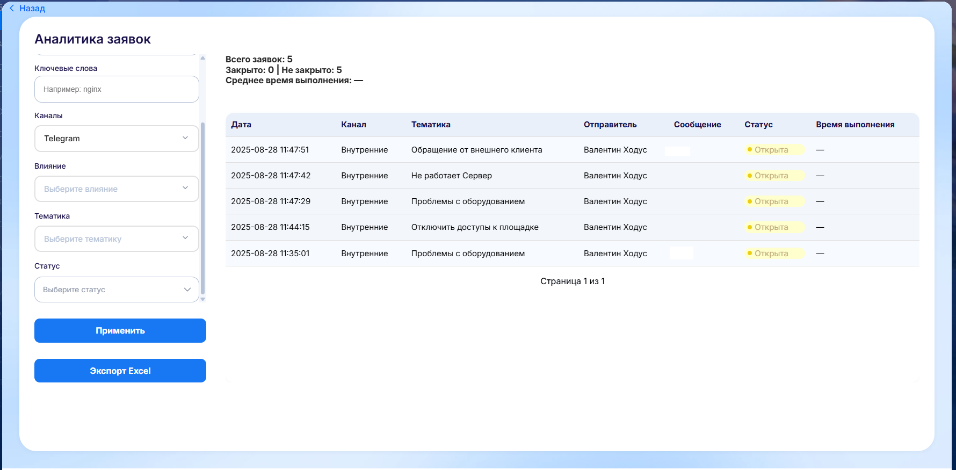Click the Telegram dropdown chevron icon
The height and width of the screenshot is (470, 956).
coord(185,138)
